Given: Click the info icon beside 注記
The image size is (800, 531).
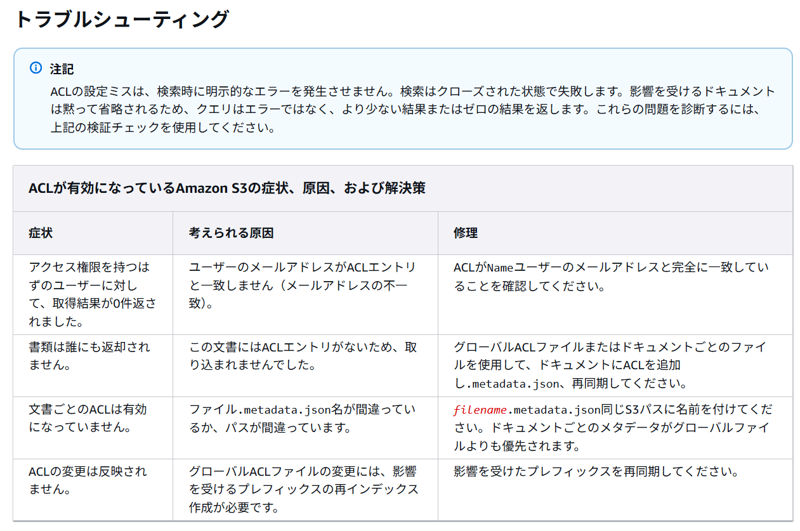Looking at the screenshot, I should (36, 68).
